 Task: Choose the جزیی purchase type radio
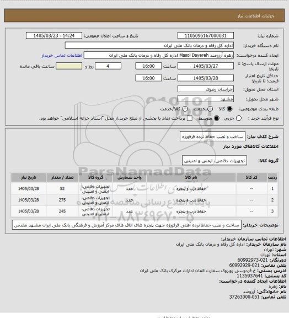point(239,118)
